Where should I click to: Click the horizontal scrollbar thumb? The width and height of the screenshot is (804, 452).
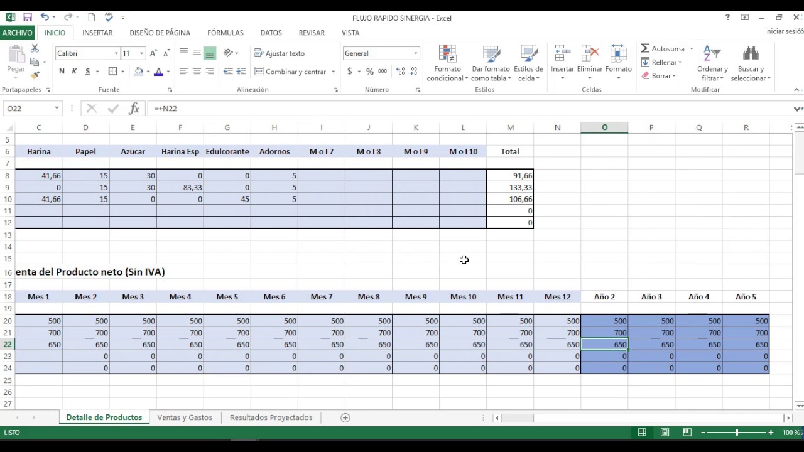click(x=658, y=417)
